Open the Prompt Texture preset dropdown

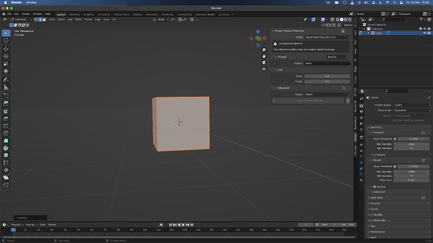337,57
